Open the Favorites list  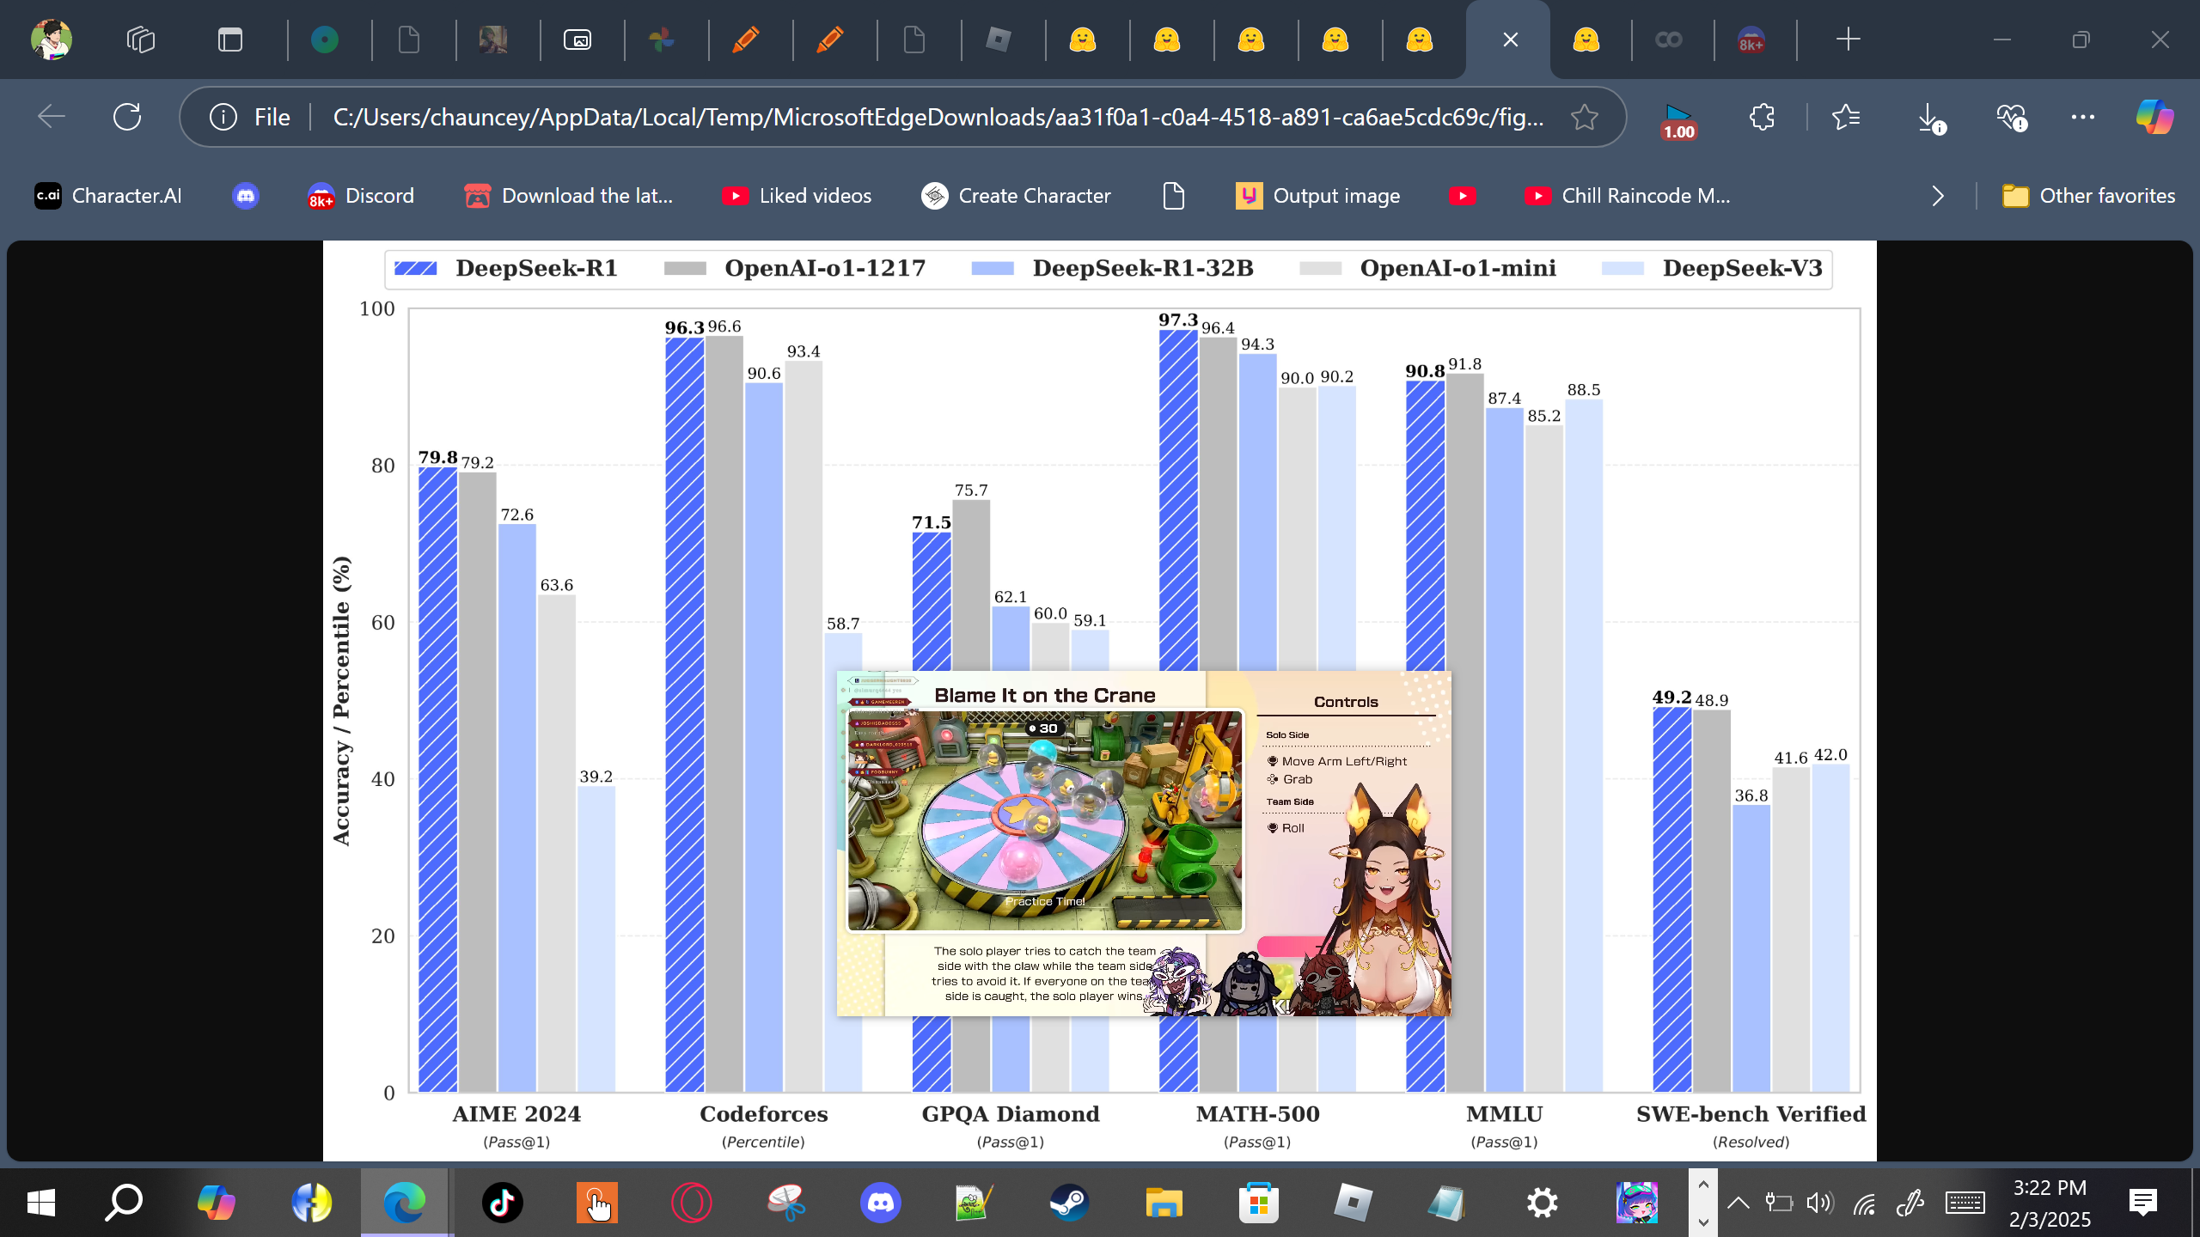tap(1846, 117)
